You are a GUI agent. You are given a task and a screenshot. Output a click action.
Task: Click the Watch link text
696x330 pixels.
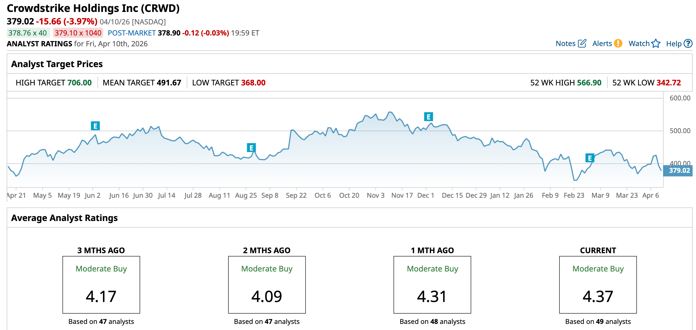(x=639, y=44)
